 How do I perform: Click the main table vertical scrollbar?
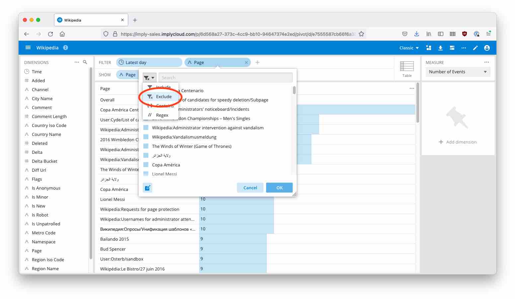[x=417, y=103]
